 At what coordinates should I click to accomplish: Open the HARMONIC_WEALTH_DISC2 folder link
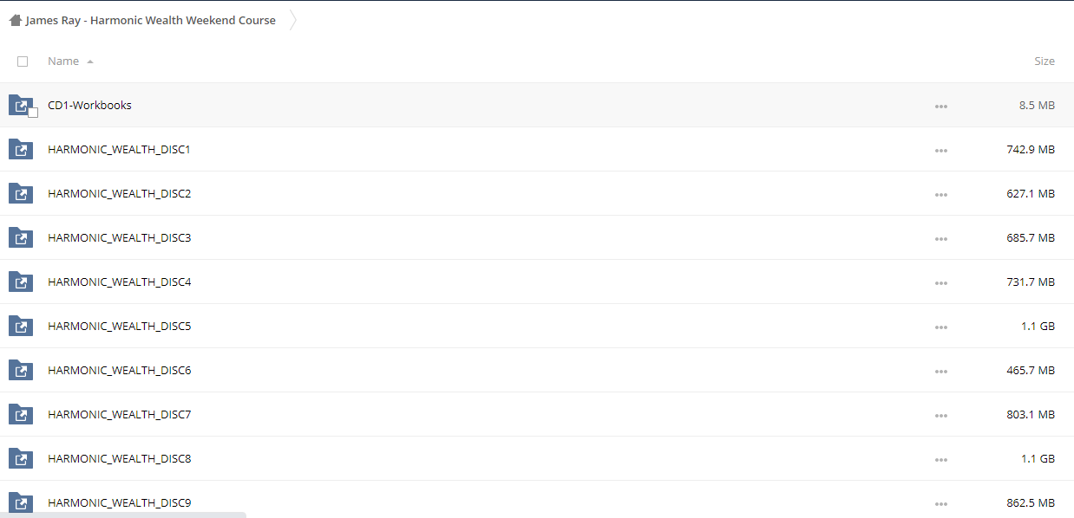coord(120,193)
